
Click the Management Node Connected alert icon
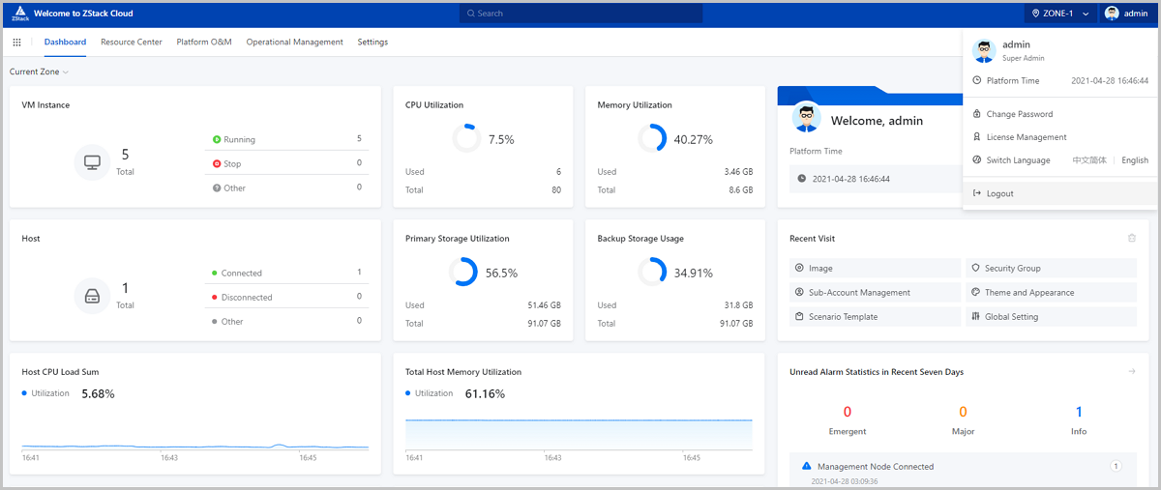point(807,466)
